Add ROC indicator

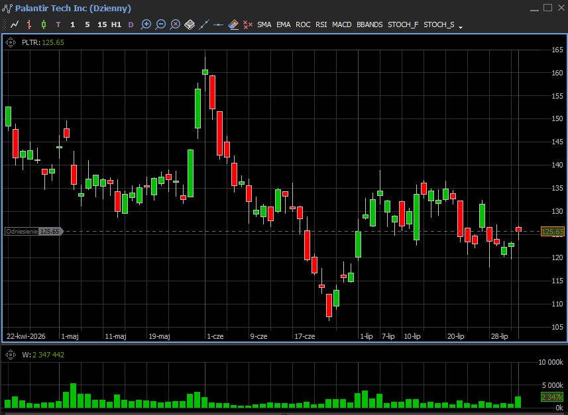point(303,24)
